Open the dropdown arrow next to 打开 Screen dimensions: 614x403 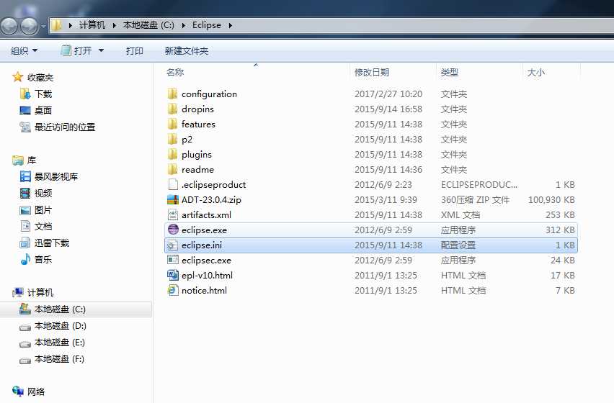[x=101, y=50]
